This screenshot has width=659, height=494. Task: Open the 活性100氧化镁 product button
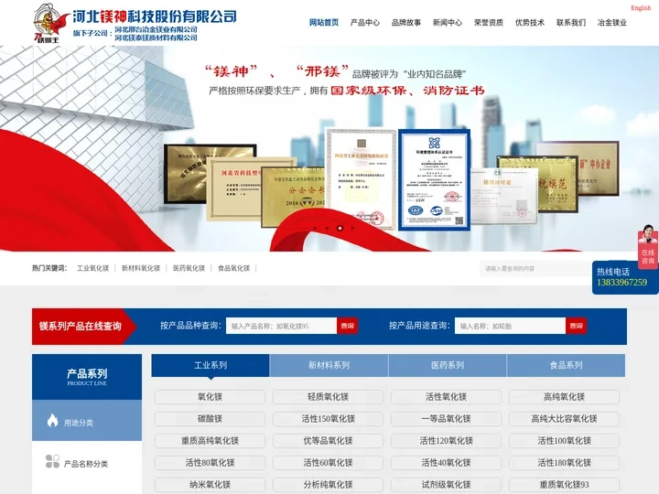(564, 441)
